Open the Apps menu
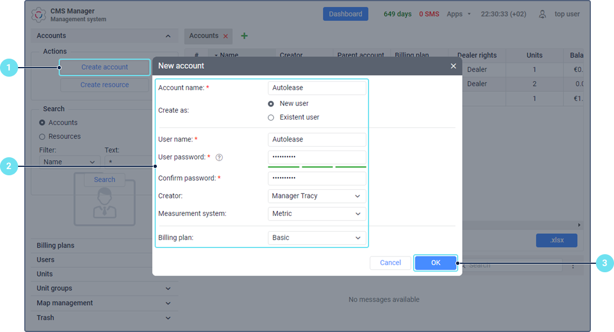 pos(458,14)
